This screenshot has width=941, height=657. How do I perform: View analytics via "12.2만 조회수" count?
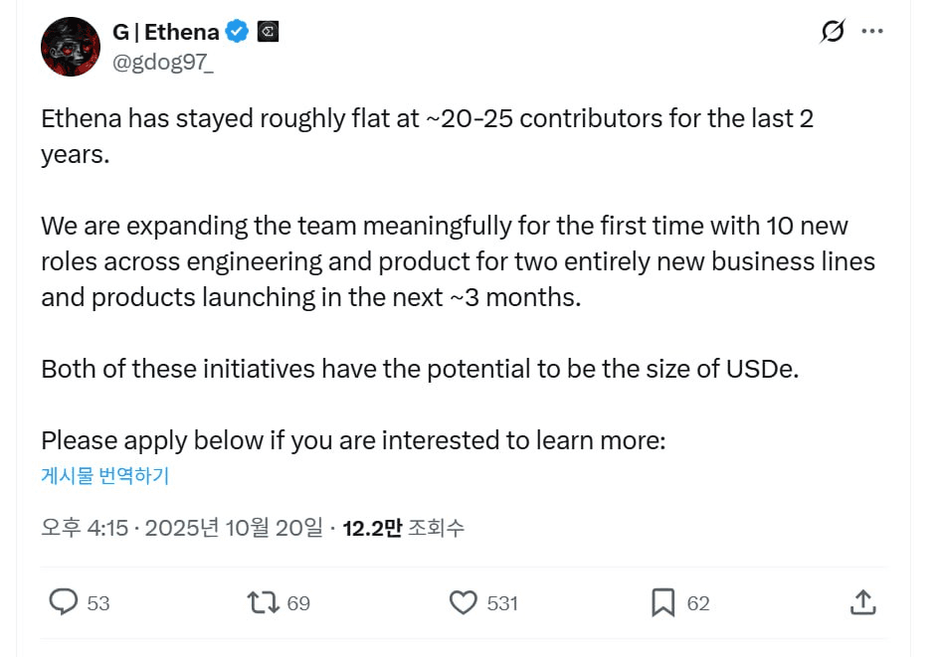403,528
